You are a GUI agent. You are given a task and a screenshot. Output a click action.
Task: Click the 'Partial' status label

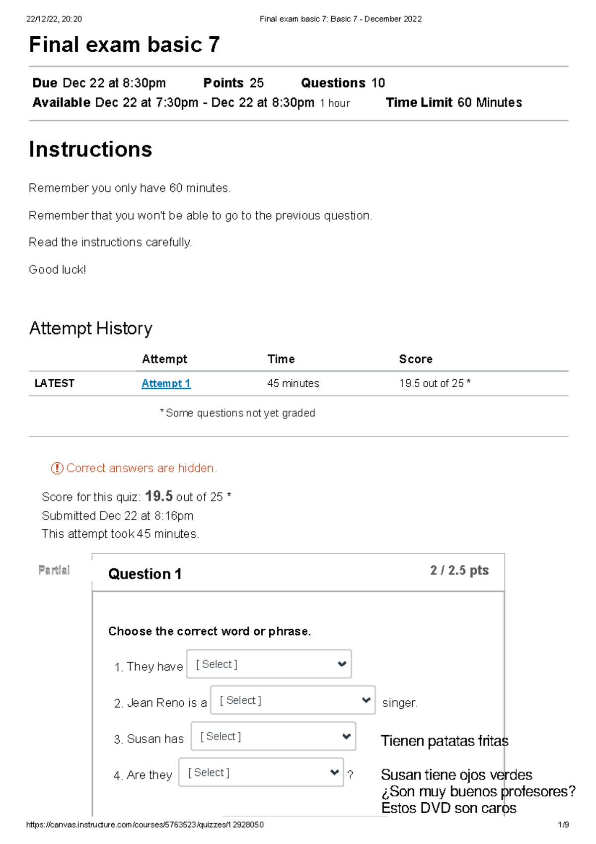pos(54,570)
